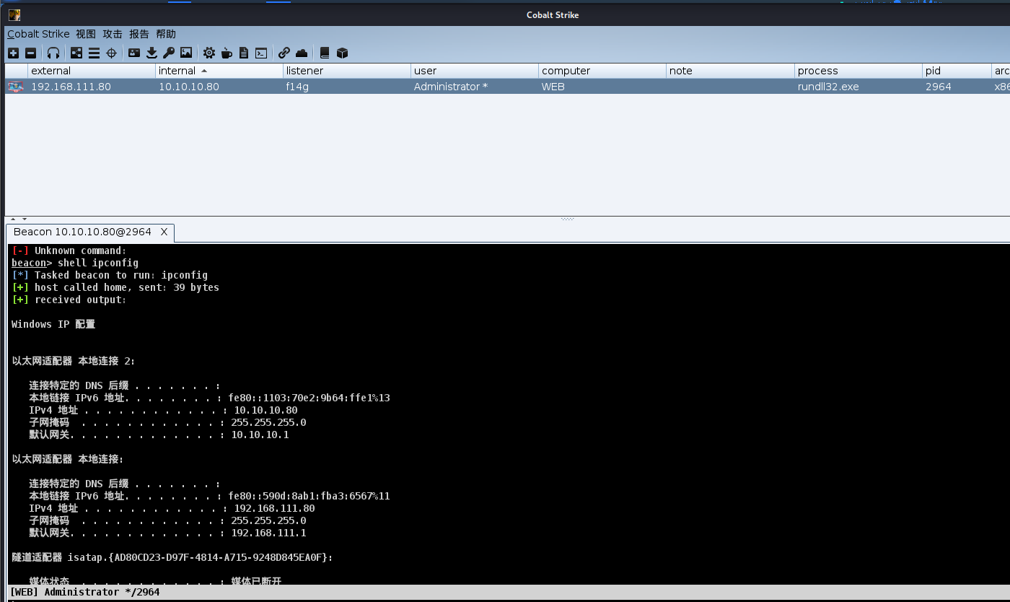1010x602 pixels.
Task: Click the f14g listener cell
Action: click(x=347, y=87)
